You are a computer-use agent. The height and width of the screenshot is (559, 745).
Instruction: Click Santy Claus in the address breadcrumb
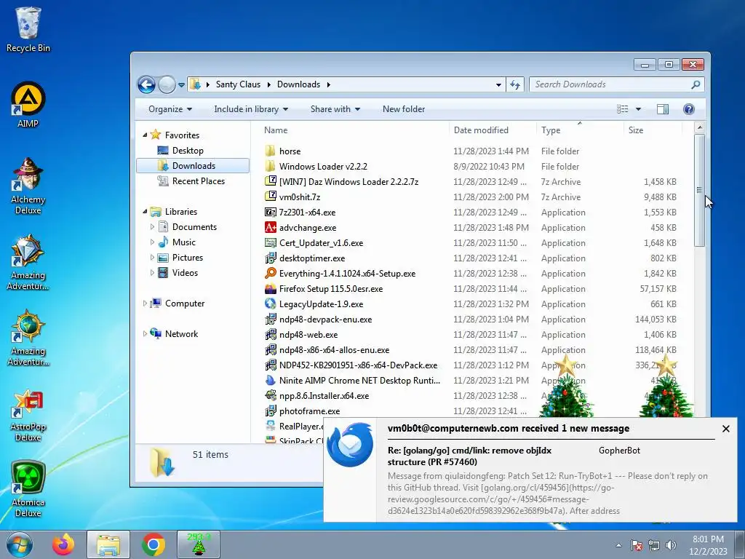(238, 84)
